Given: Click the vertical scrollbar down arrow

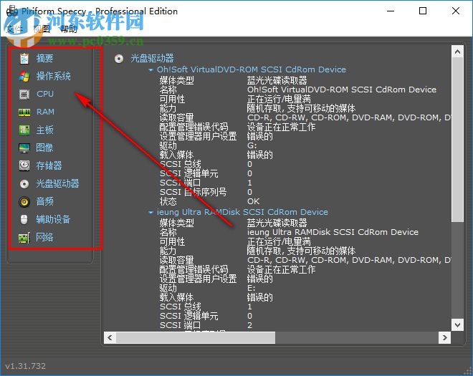Looking at the screenshot, I should [x=457, y=324].
